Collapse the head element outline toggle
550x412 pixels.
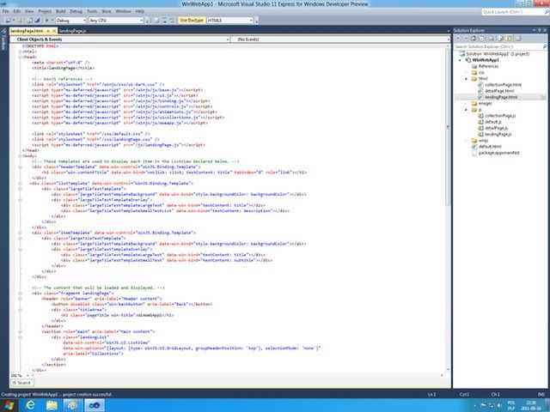(x=20, y=57)
